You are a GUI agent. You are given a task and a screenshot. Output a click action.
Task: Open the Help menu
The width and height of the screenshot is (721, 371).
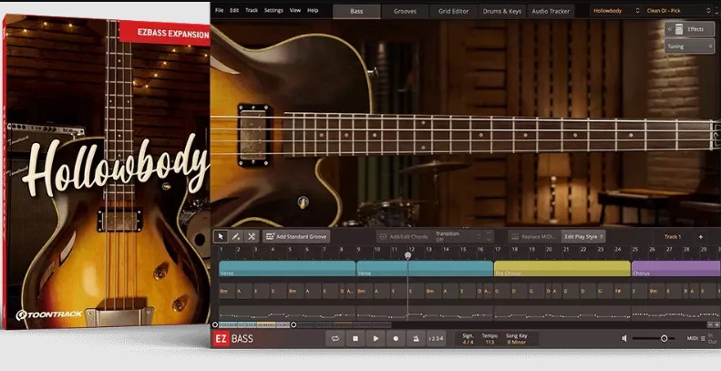click(313, 10)
